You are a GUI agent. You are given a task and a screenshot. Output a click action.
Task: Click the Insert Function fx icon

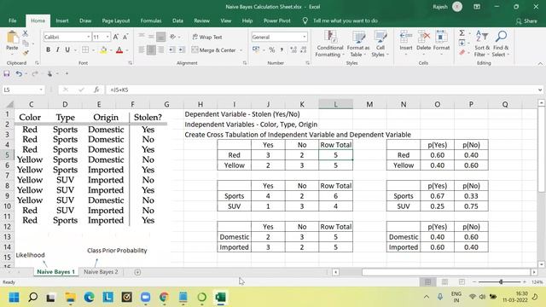tap(96, 90)
